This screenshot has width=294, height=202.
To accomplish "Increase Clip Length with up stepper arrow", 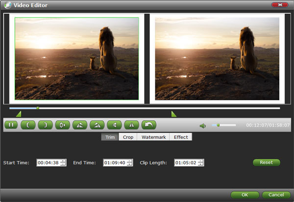I will click(x=200, y=161).
